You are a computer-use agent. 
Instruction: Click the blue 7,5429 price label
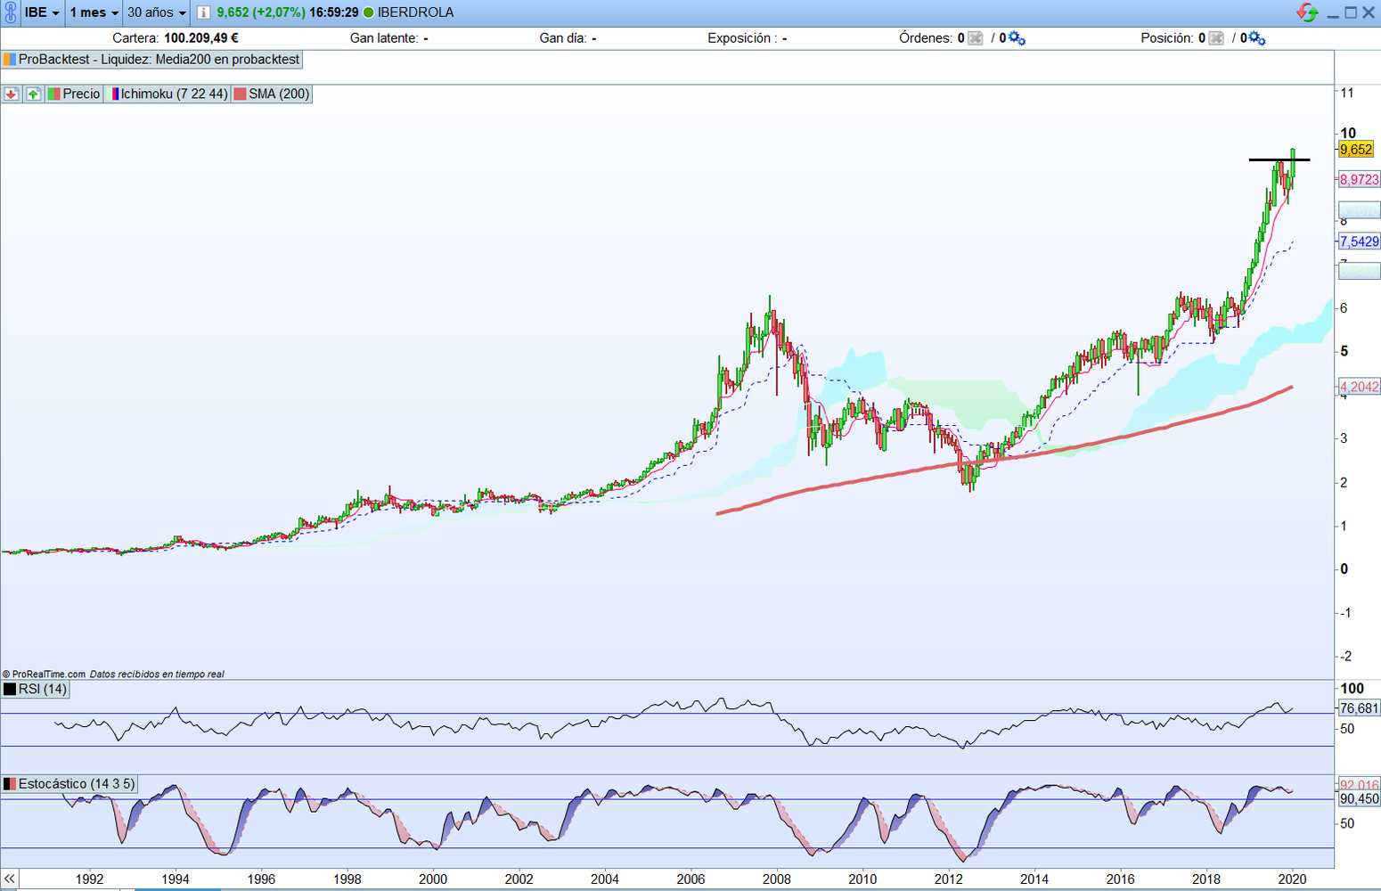[1360, 241]
